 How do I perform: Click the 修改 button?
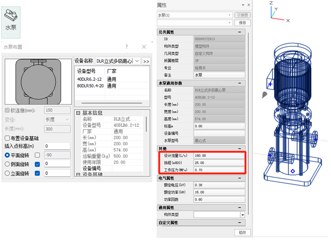242,232
